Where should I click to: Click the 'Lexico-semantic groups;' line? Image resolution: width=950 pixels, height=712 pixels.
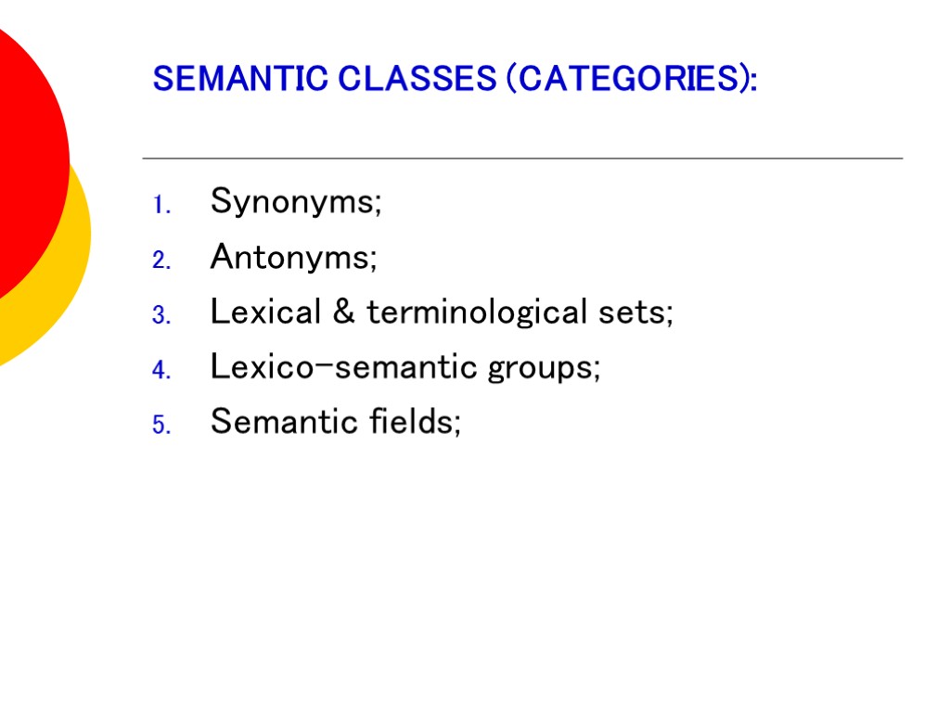(x=405, y=368)
